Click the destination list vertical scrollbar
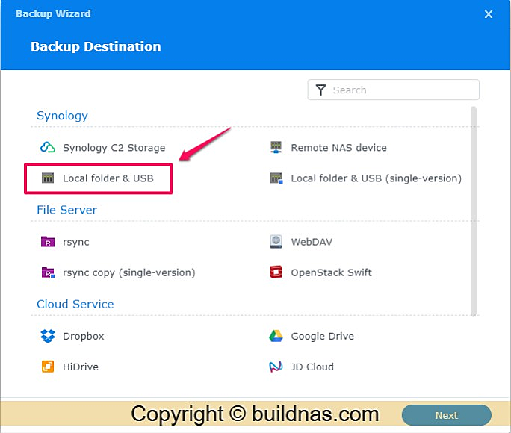The width and height of the screenshot is (511, 433). [x=474, y=211]
